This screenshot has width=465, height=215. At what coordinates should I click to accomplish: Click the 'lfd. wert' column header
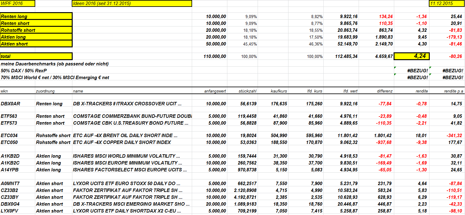351,91
